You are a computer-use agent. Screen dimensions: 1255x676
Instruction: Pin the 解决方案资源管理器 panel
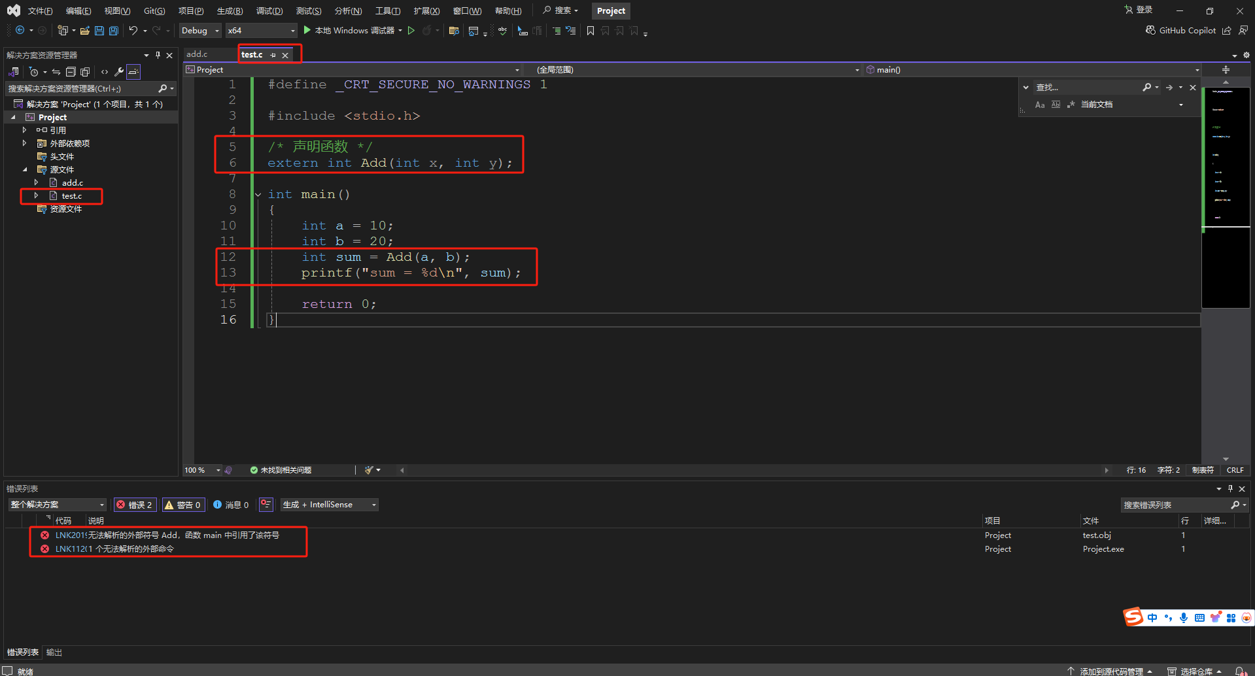tap(158, 55)
